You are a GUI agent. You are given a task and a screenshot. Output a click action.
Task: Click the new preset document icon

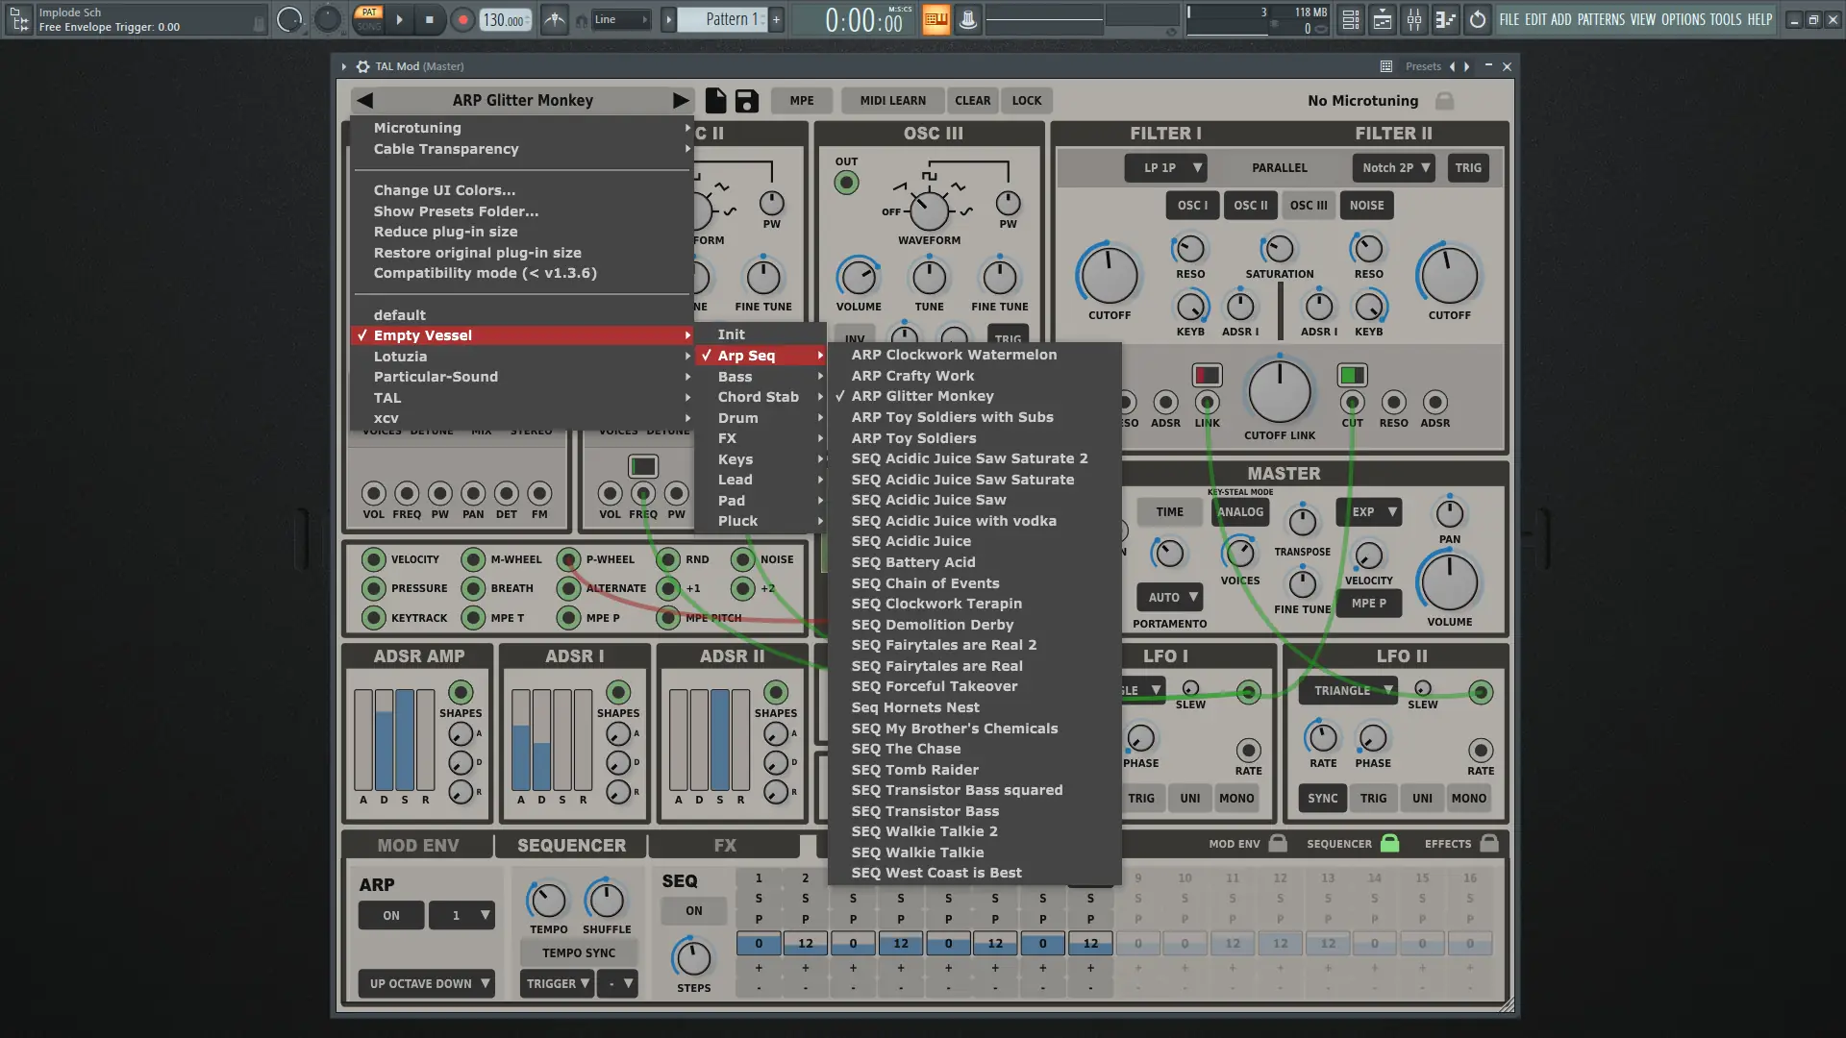[715, 101]
